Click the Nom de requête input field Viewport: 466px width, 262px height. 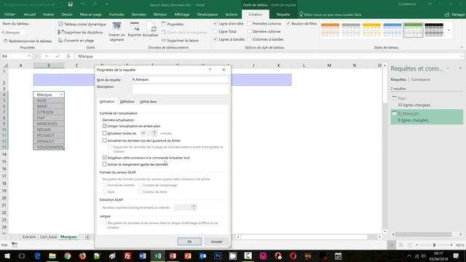tap(180, 79)
